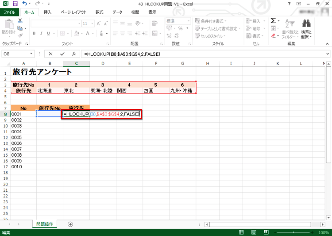Open the Name Box dropdown arrow
The width and height of the screenshot is (332, 236).
click(x=31, y=54)
